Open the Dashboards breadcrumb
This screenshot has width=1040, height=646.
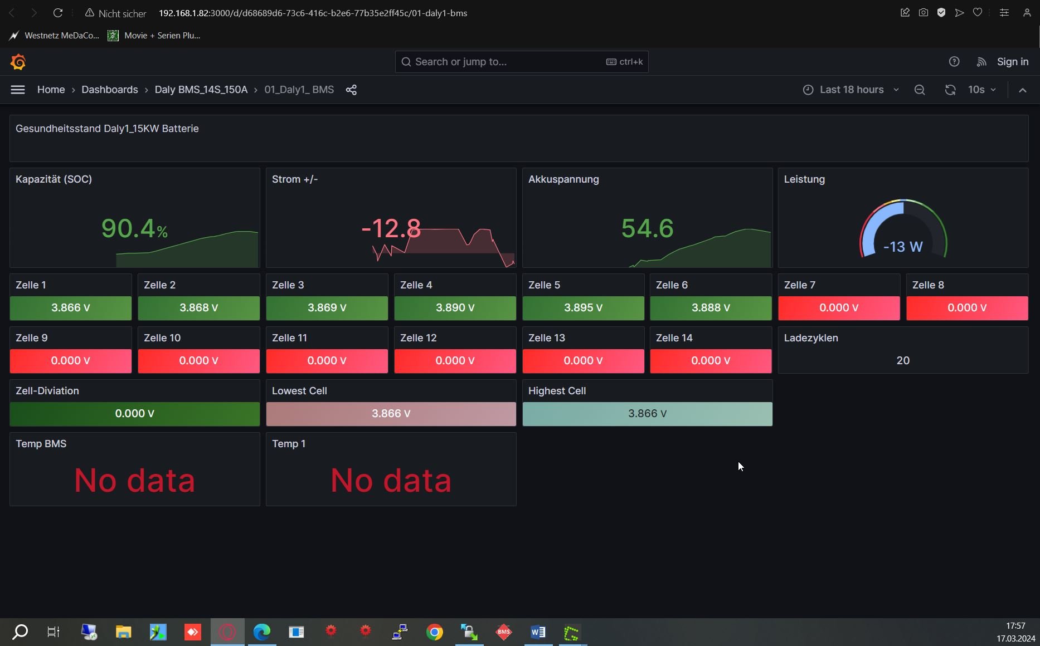pyautogui.click(x=110, y=90)
